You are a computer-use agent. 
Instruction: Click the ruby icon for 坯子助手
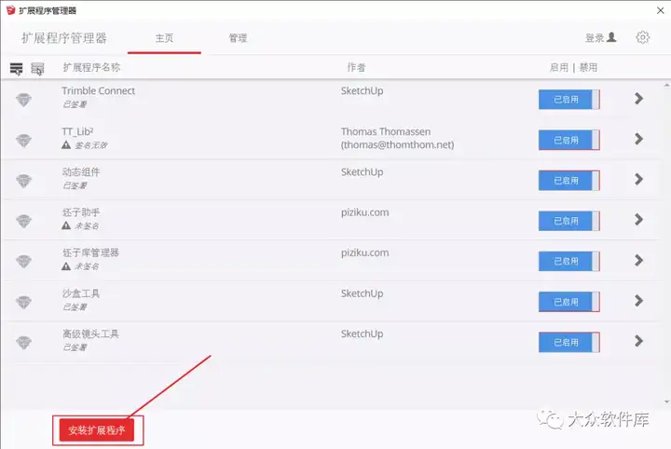(x=23, y=221)
